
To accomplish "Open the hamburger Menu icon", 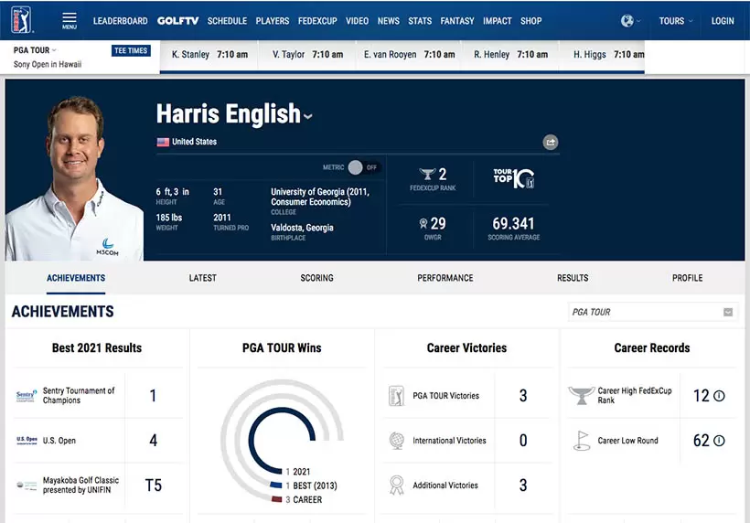I will point(70,20).
